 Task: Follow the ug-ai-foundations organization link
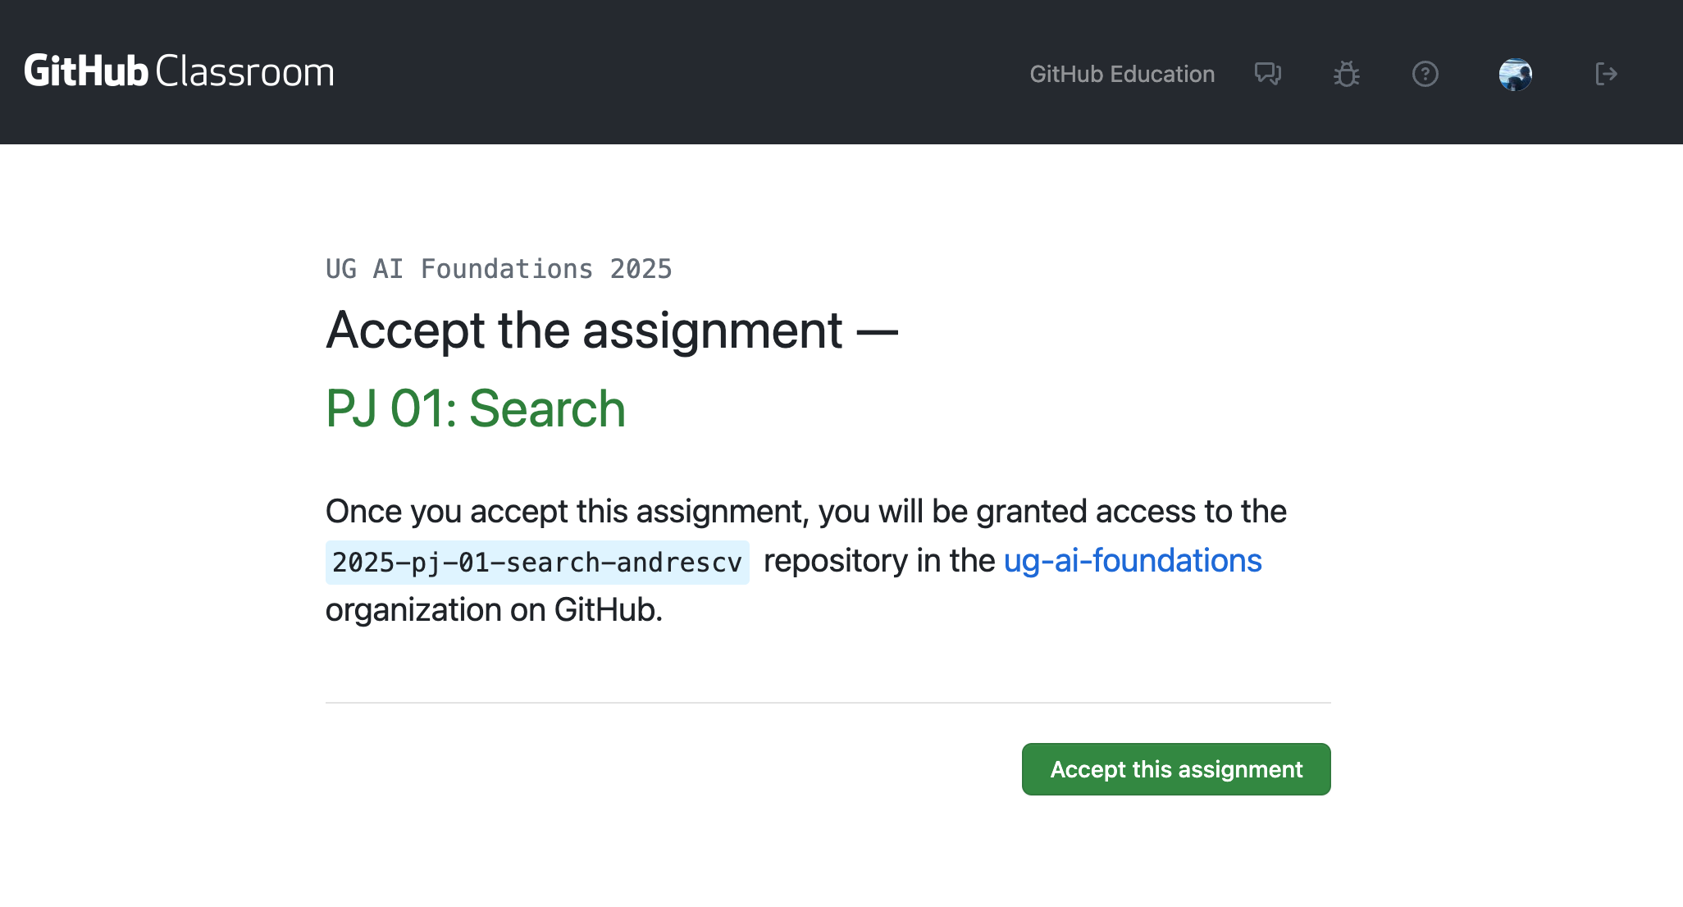point(1132,561)
